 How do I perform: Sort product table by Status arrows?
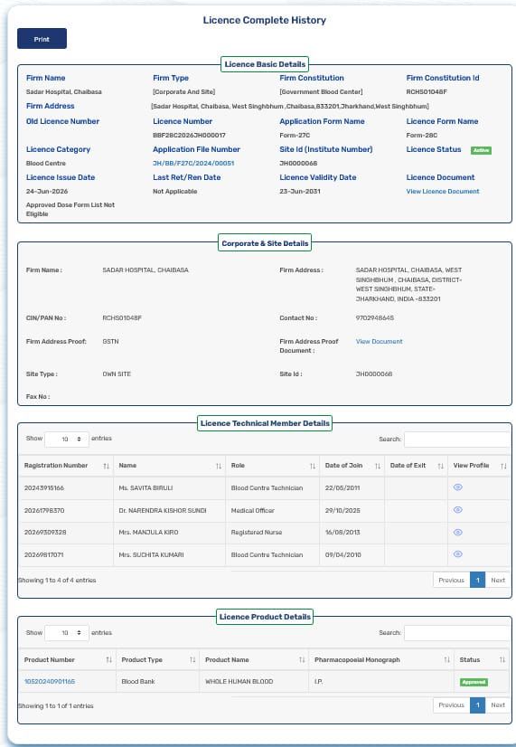502,660
